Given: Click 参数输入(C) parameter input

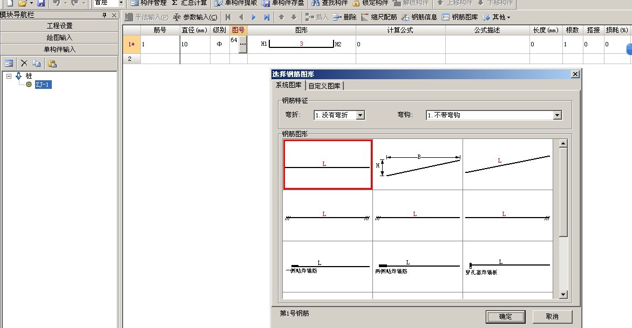Looking at the screenshot, I should pyautogui.click(x=195, y=17).
